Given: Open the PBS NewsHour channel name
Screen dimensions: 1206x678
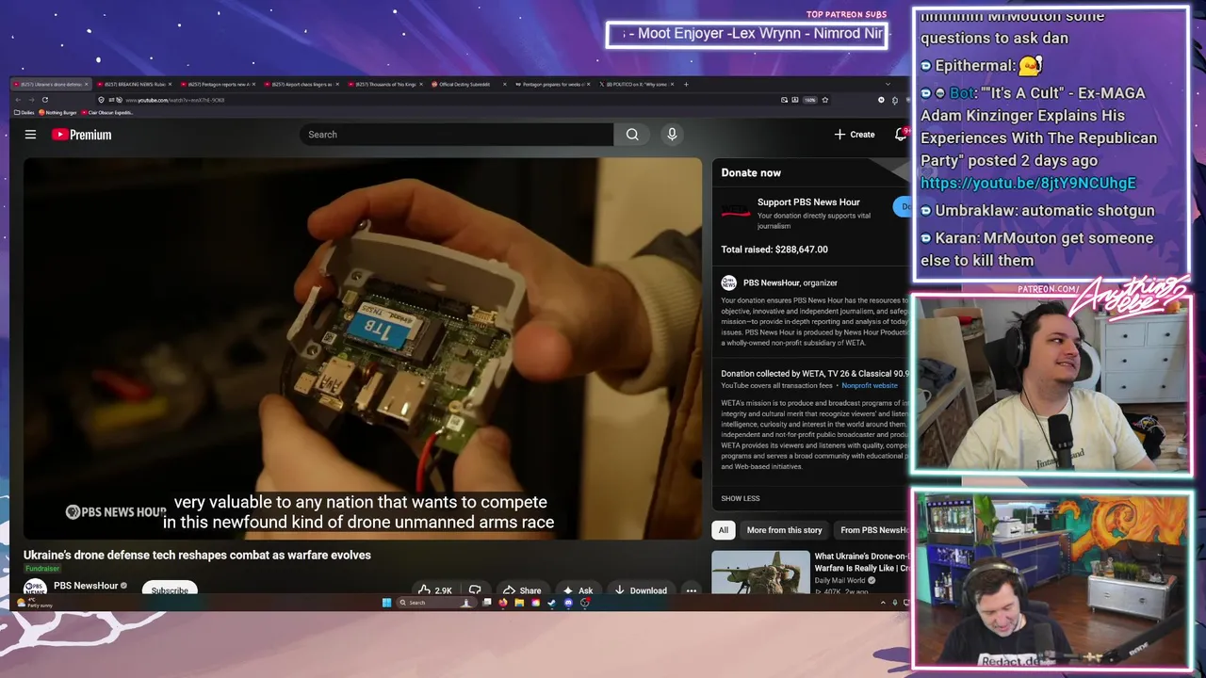Looking at the screenshot, I should (x=86, y=586).
